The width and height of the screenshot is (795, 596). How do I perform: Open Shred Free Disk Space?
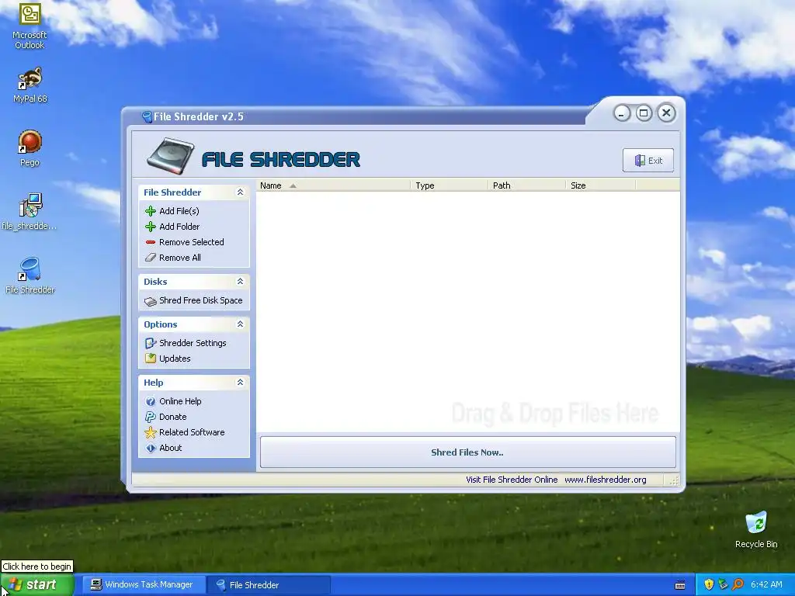(x=201, y=300)
